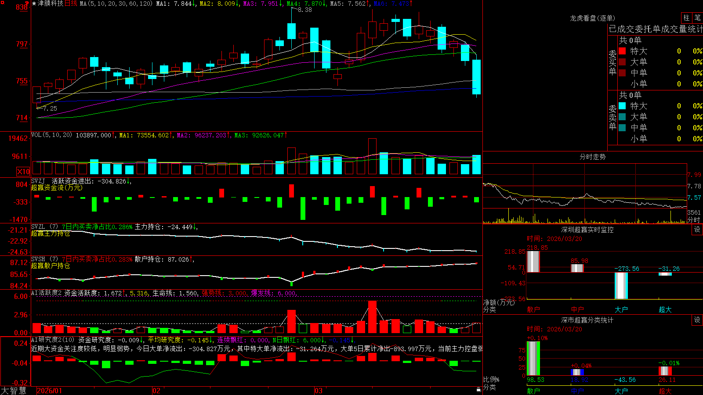Switch to 柱 bar display mode
Screen dimensions: 703x395
(x=686, y=18)
